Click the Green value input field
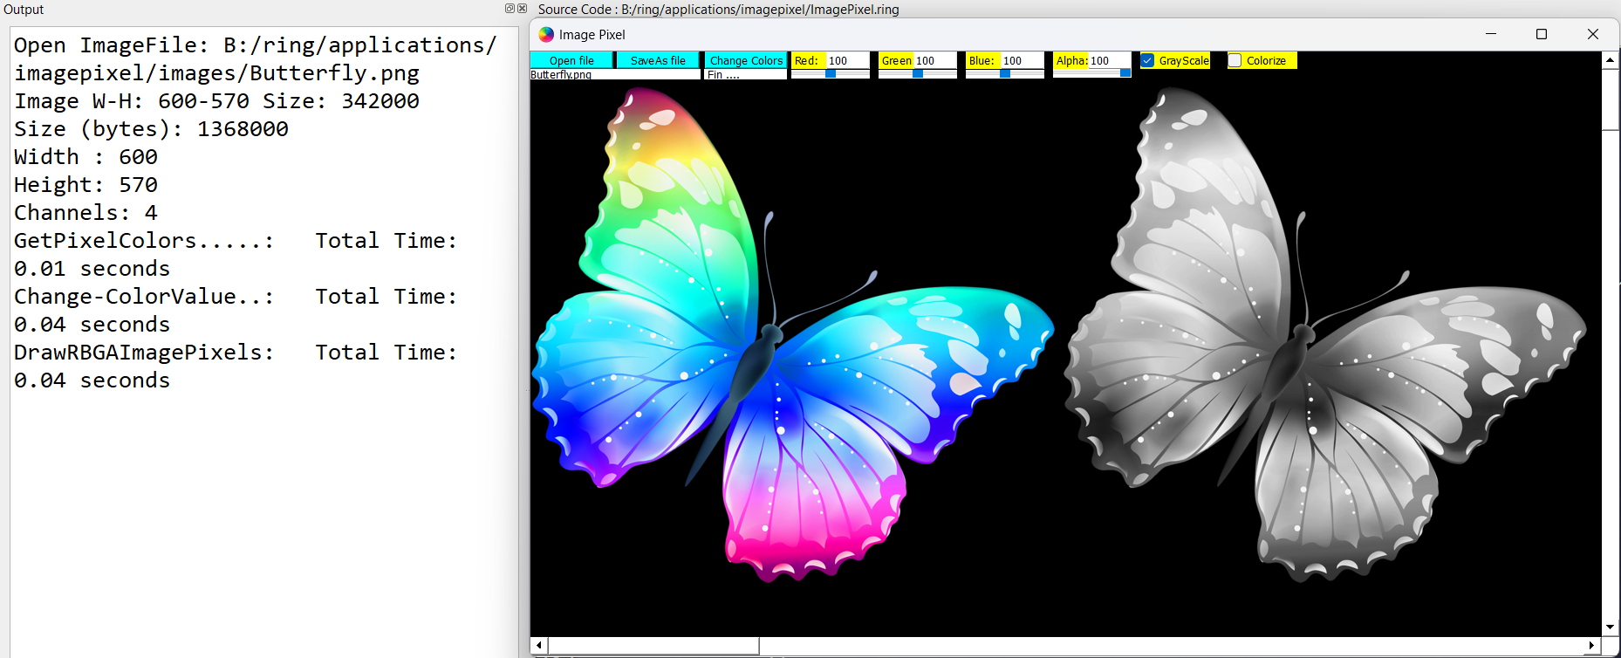1621x658 pixels. coord(934,60)
